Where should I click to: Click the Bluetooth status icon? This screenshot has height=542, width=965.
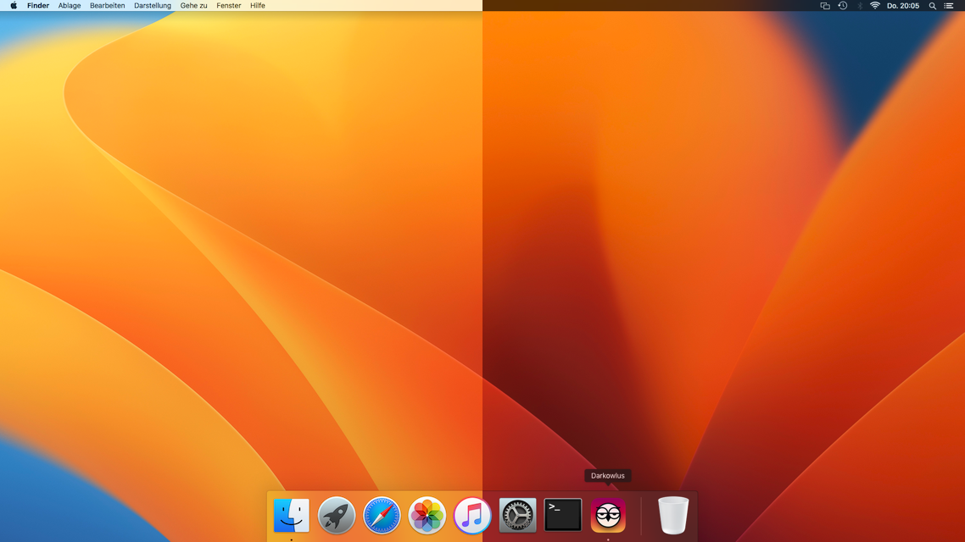tap(859, 6)
